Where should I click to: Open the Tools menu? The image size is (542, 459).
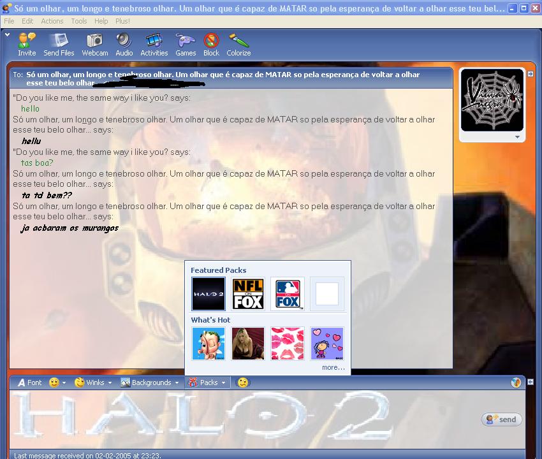79,21
